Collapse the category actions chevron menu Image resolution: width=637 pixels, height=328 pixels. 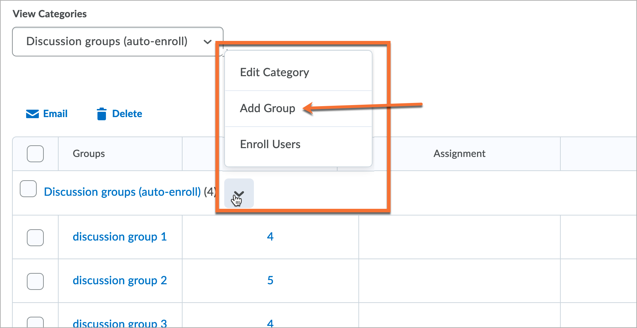point(239,193)
